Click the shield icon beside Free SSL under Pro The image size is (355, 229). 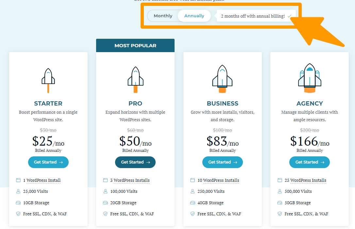point(105,214)
